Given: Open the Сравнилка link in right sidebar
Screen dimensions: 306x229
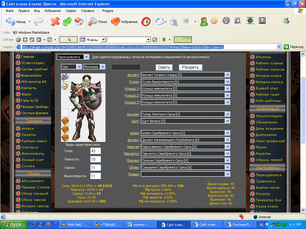Looking at the screenshot, I should 265,181.
